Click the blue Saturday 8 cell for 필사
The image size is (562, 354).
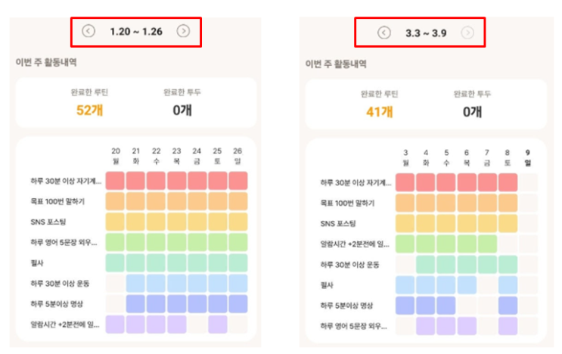pyautogui.click(x=508, y=284)
